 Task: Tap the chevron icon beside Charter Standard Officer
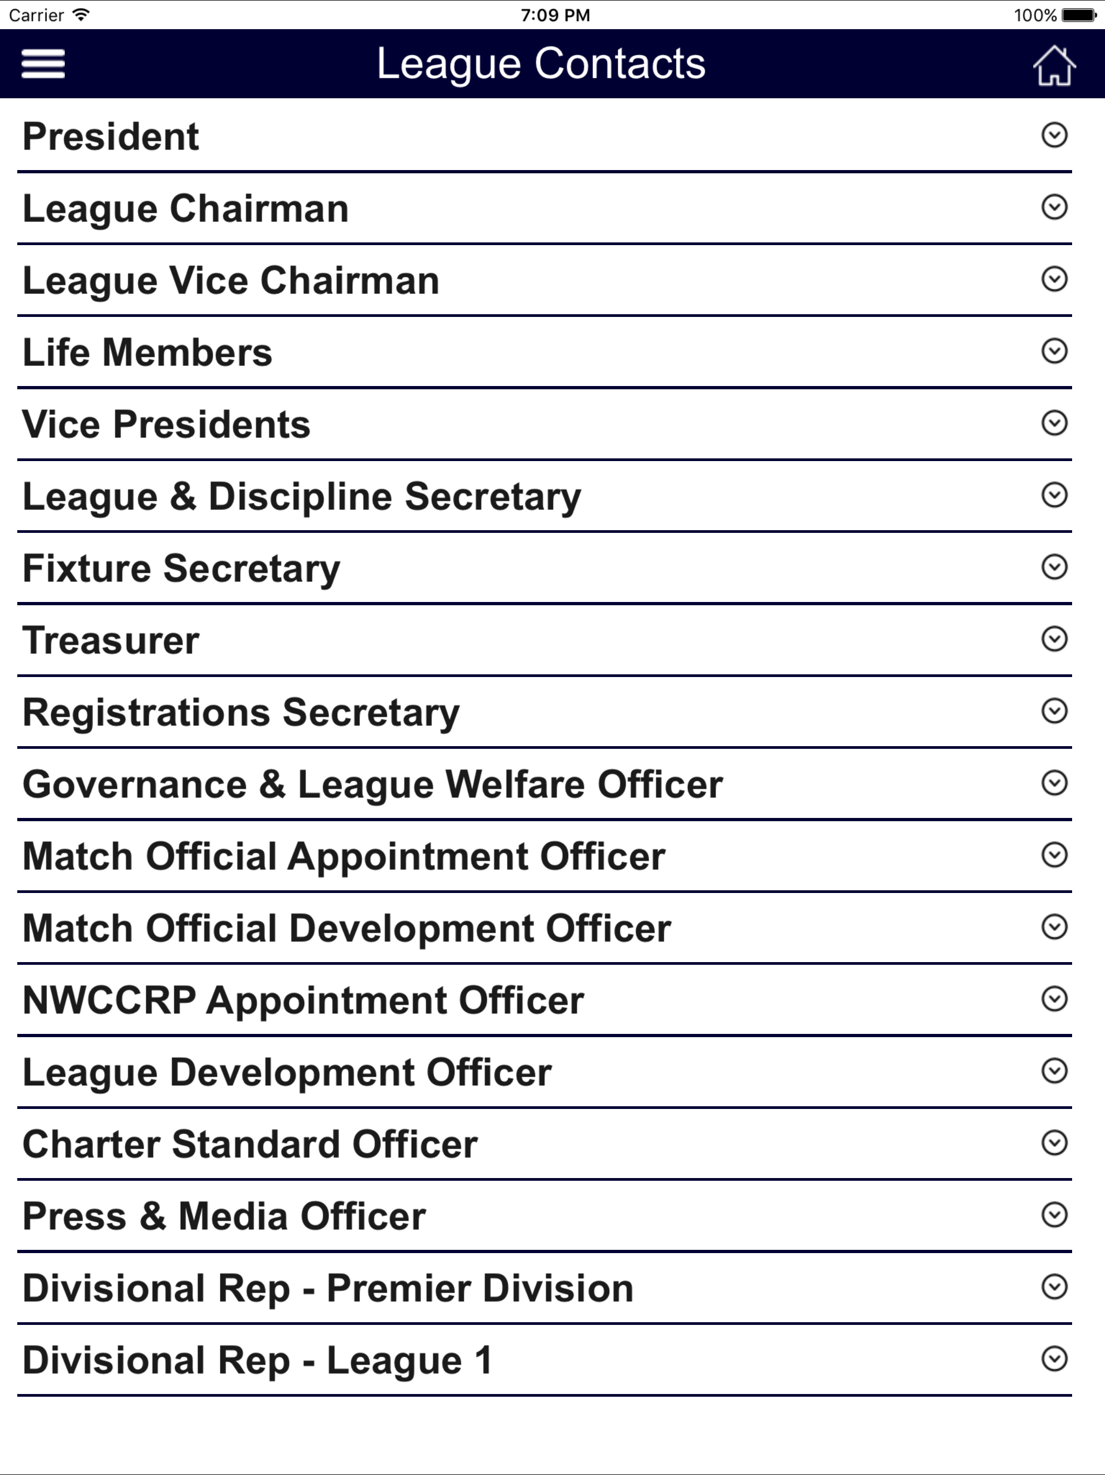pos(1054,1143)
